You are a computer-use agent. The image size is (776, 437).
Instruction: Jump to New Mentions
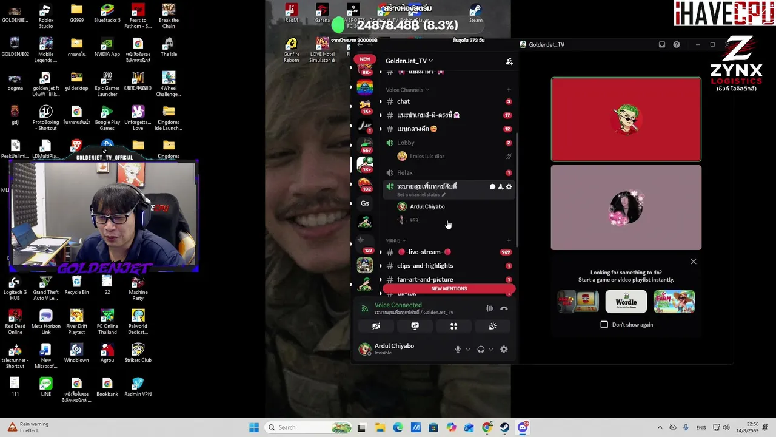449,289
